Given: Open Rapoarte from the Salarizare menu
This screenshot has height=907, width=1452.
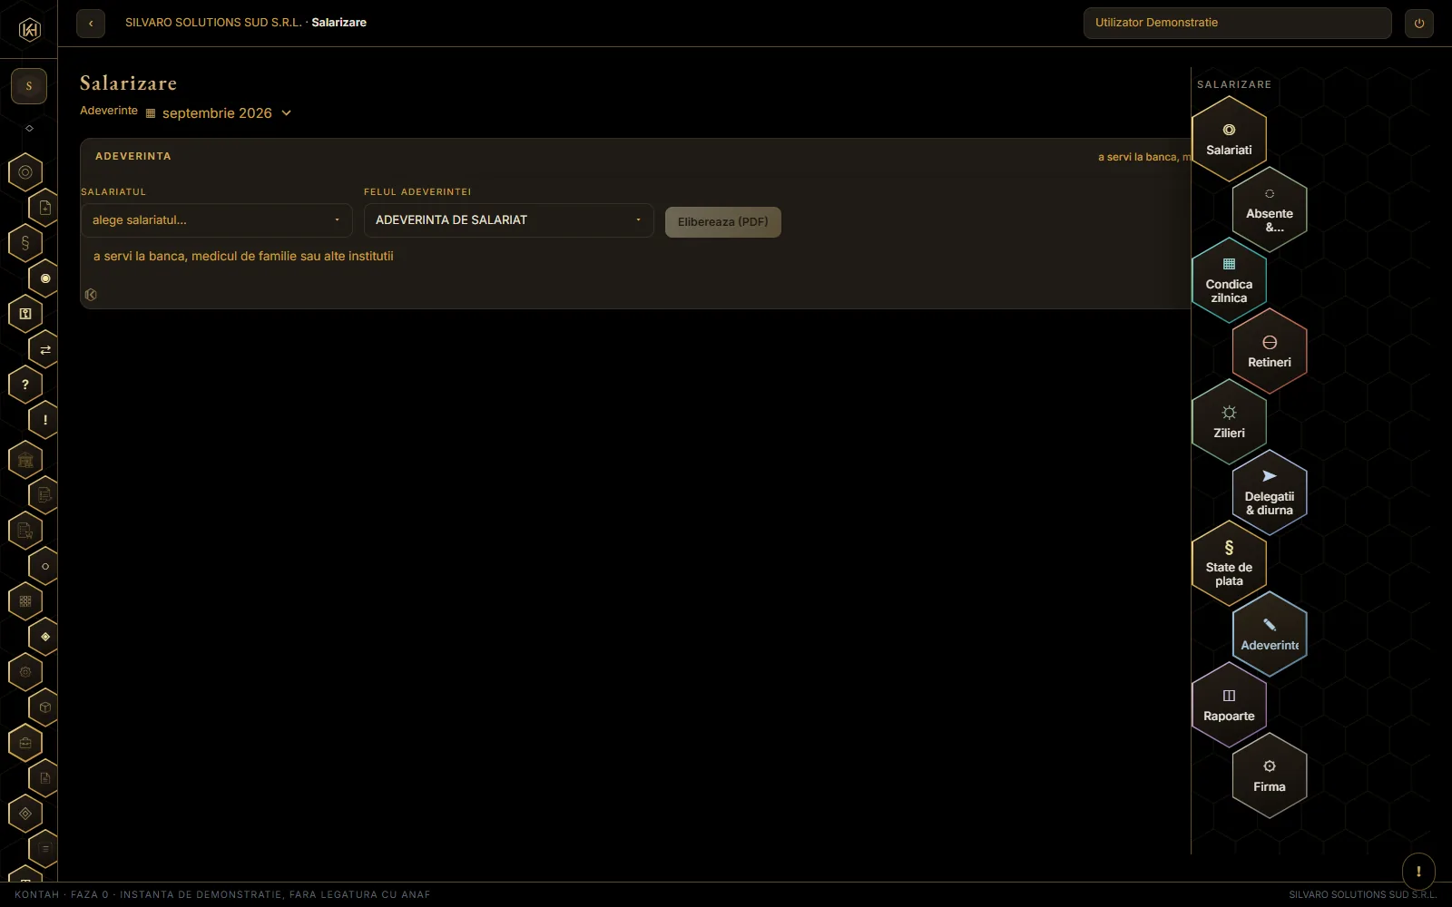Looking at the screenshot, I should click(1229, 705).
